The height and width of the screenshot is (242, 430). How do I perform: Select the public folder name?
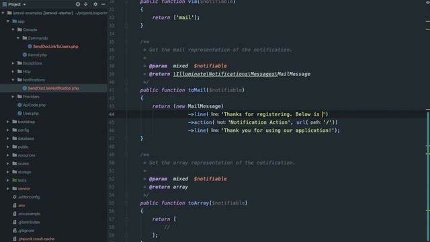point(23,147)
